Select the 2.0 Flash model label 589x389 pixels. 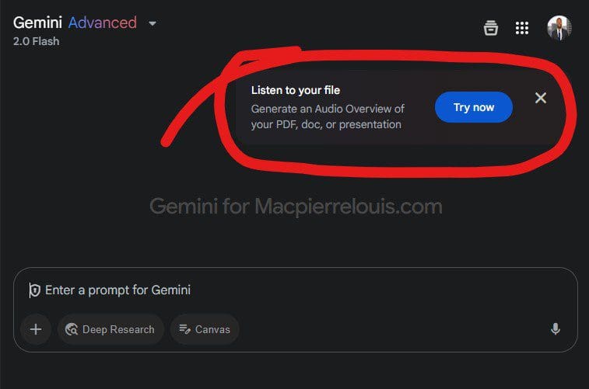(x=36, y=41)
